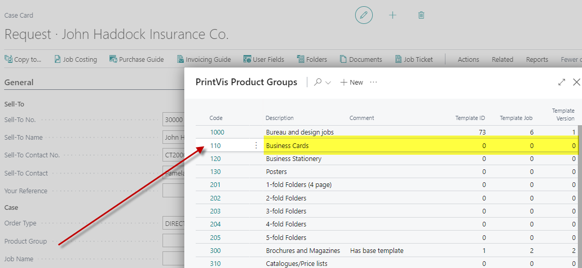Click the Sell-To Name field

click(x=173, y=137)
